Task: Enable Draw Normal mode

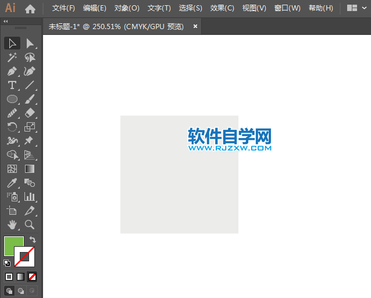Action: pos(9,290)
